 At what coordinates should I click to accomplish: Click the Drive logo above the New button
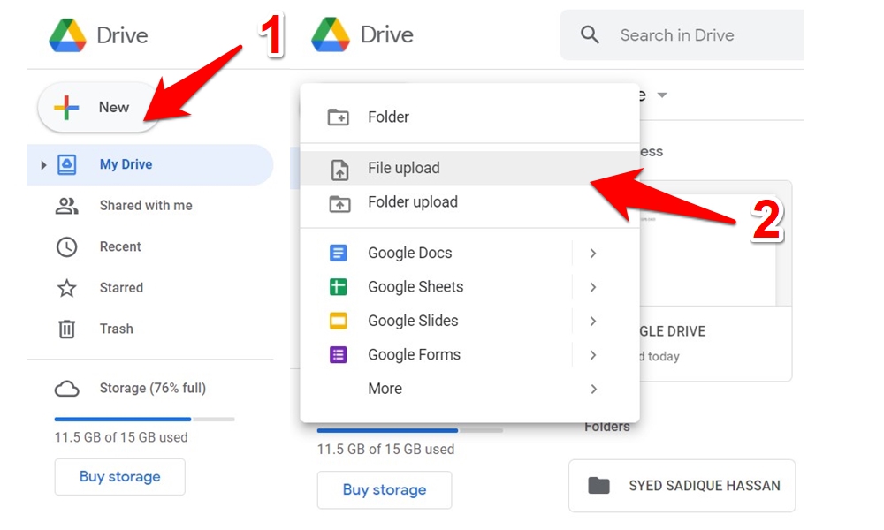(x=68, y=35)
